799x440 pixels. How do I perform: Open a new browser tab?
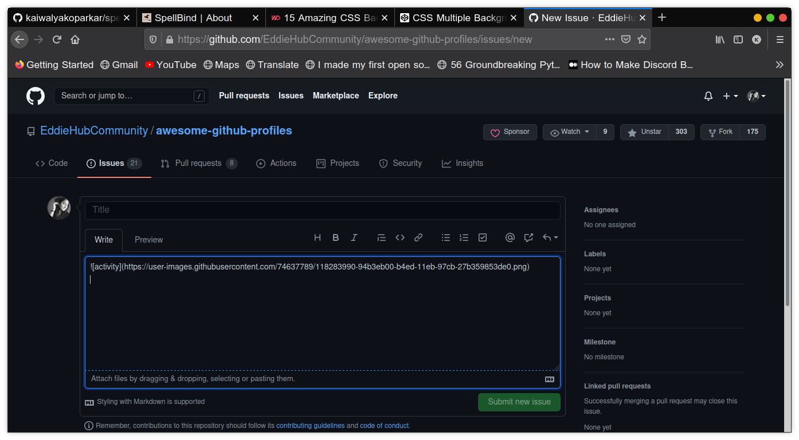(662, 17)
